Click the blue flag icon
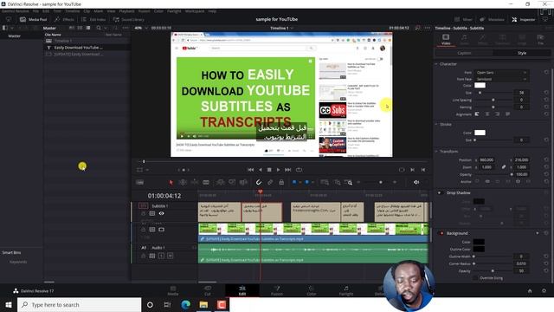The width and height of the screenshot is (554, 312). click(294, 182)
